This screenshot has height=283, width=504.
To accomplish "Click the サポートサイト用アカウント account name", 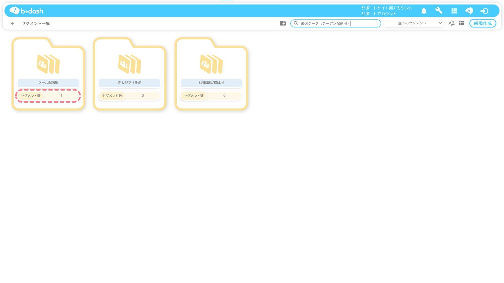I will (x=387, y=8).
